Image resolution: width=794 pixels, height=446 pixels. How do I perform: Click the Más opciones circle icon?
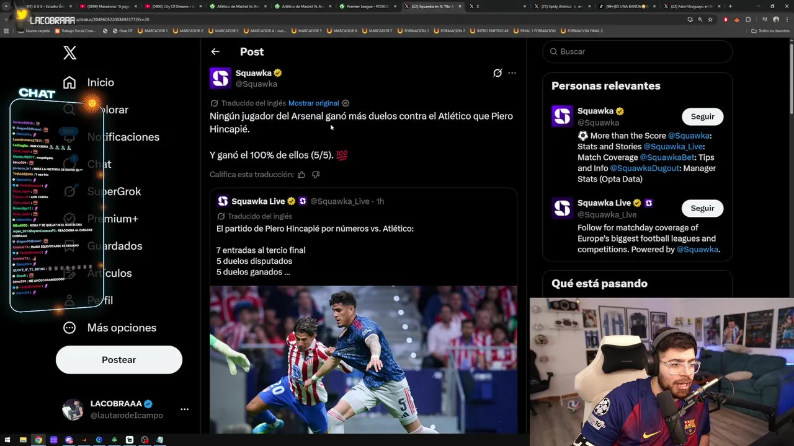click(69, 328)
